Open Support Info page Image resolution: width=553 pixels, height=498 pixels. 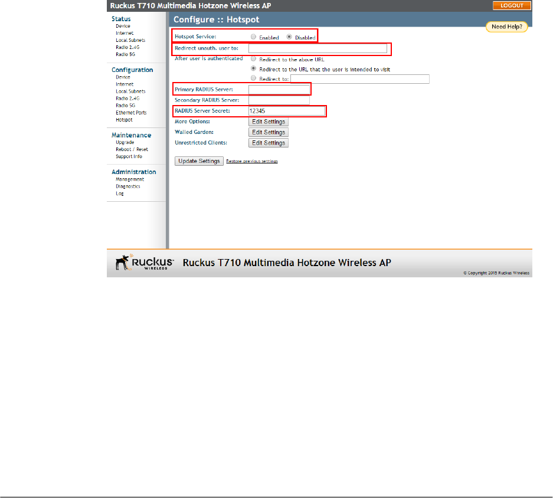click(129, 156)
